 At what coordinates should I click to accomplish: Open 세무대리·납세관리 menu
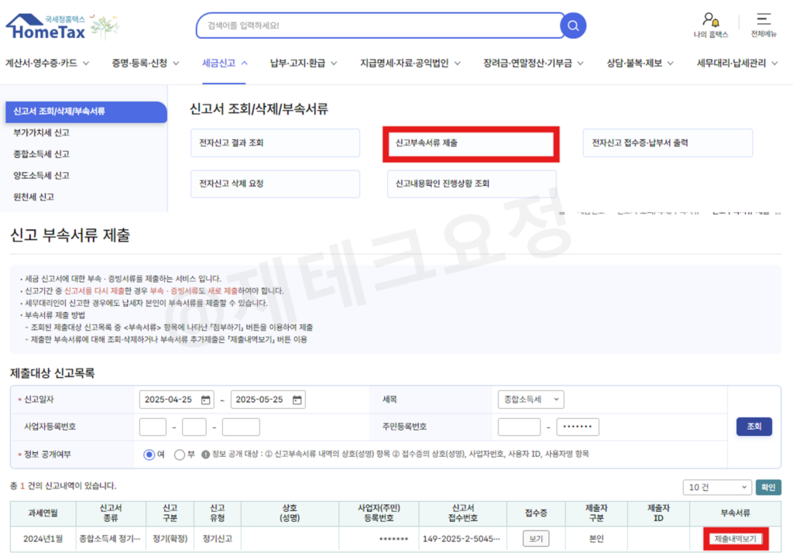(x=731, y=63)
